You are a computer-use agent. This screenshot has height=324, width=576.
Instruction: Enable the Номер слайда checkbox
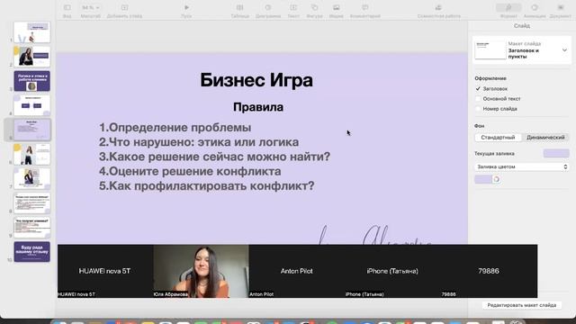pyautogui.click(x=478, y=109)
